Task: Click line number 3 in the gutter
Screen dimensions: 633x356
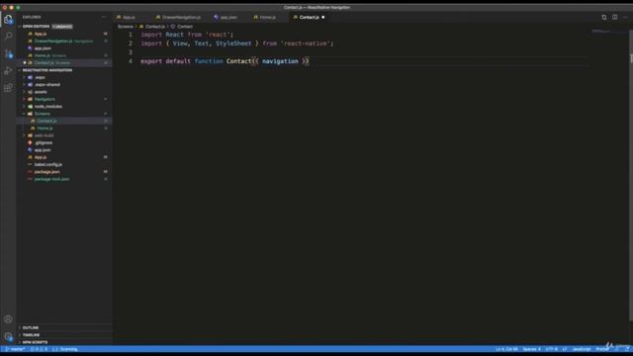Action: (x=131, y=52)
